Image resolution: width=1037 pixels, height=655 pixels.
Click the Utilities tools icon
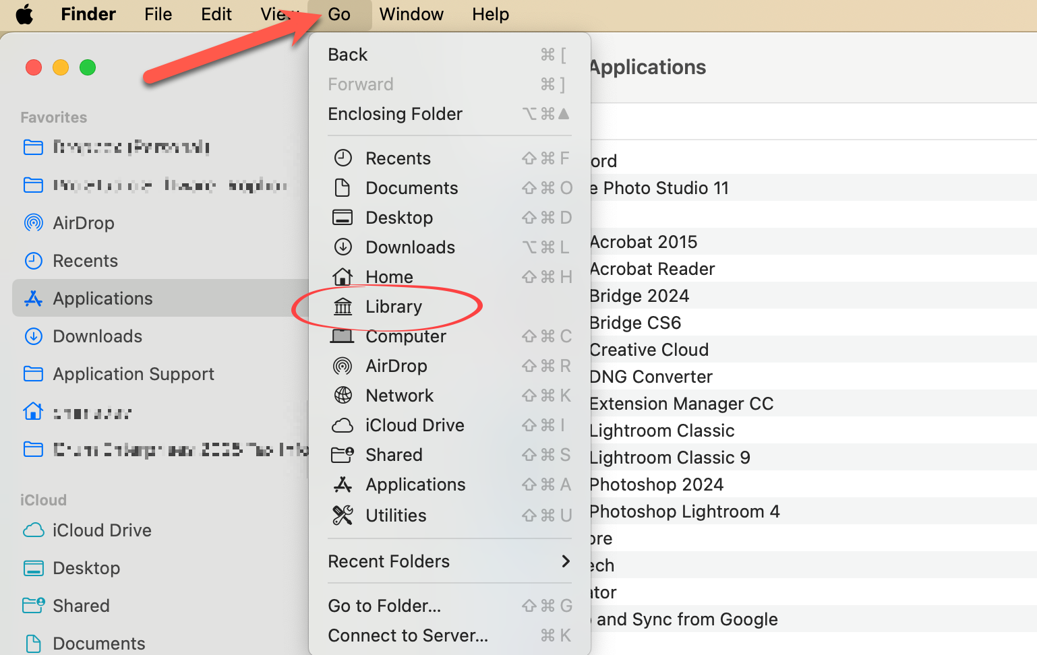(343, 516)
